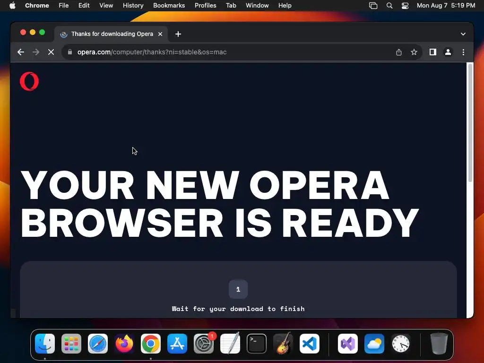Image resolution: width=484 pixels, height=363 pixels.
Task: Click the date and time in menu bar
Action: tap(446, 6)
